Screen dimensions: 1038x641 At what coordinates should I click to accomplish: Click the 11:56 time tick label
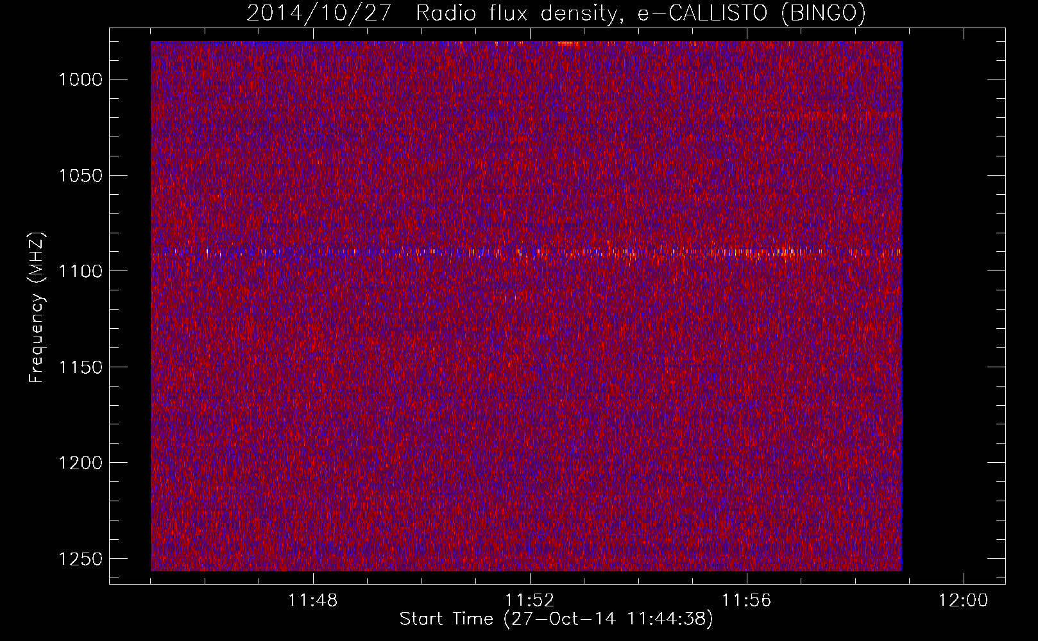(x=747, y=601)
